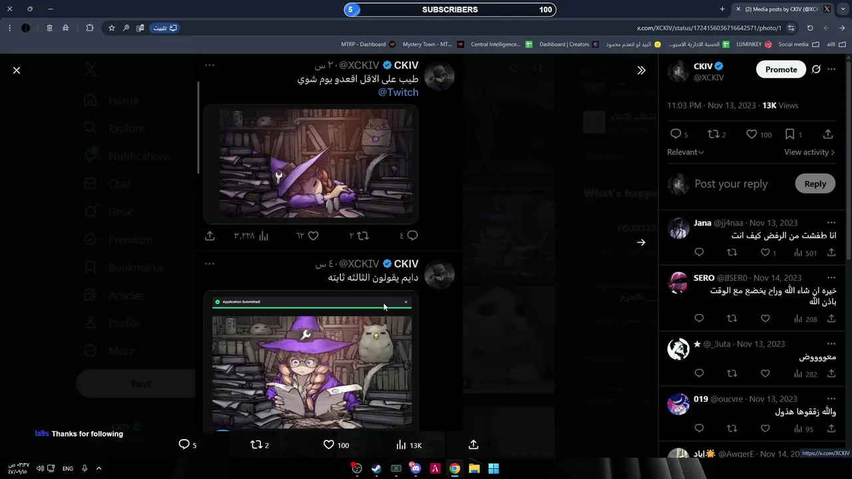852x479 pixels.
Task: Open more menu on Jana's reply
Action: click(x=831, y=223)
